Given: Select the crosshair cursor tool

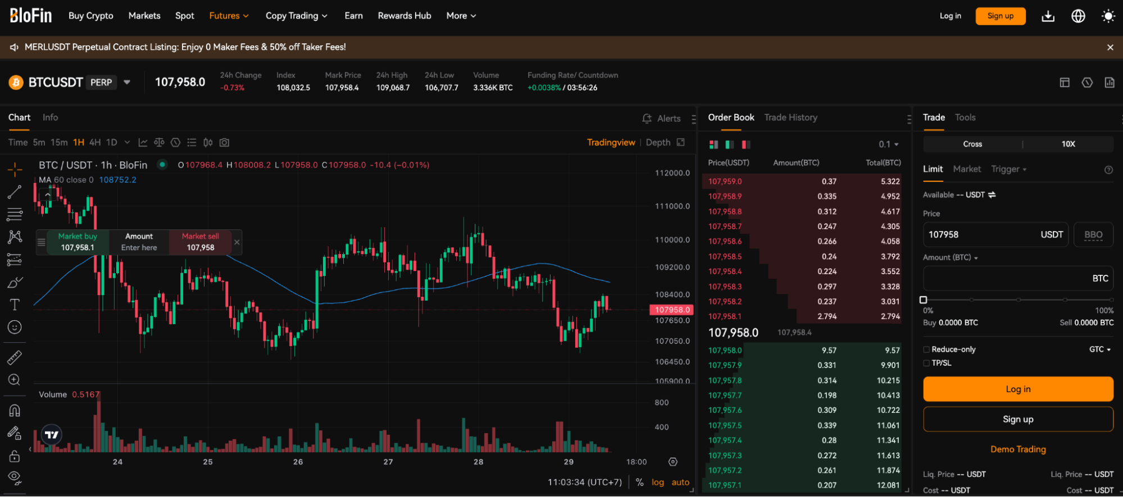Looking at the screenshot, I should click(15, 168).
